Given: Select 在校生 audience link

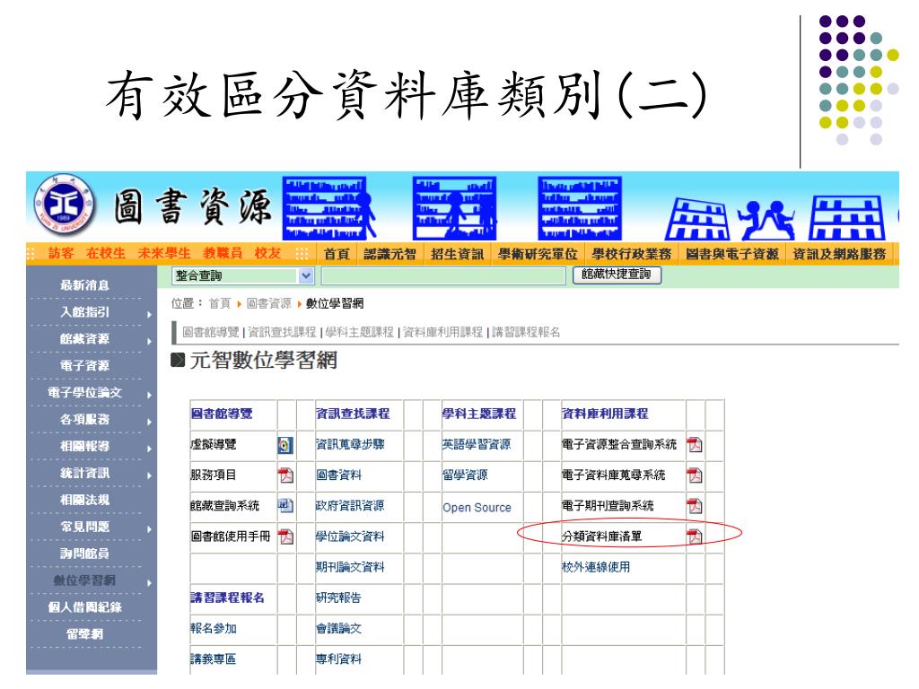Looking at the screenshot, I should (106, 253).
